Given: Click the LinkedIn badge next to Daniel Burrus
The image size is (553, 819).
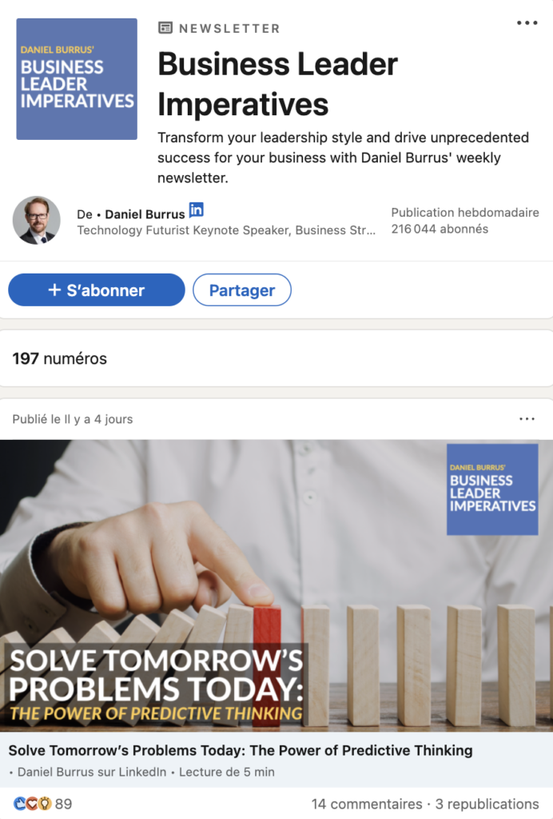Looking at the screenshot, I should [x=196, y=210].
